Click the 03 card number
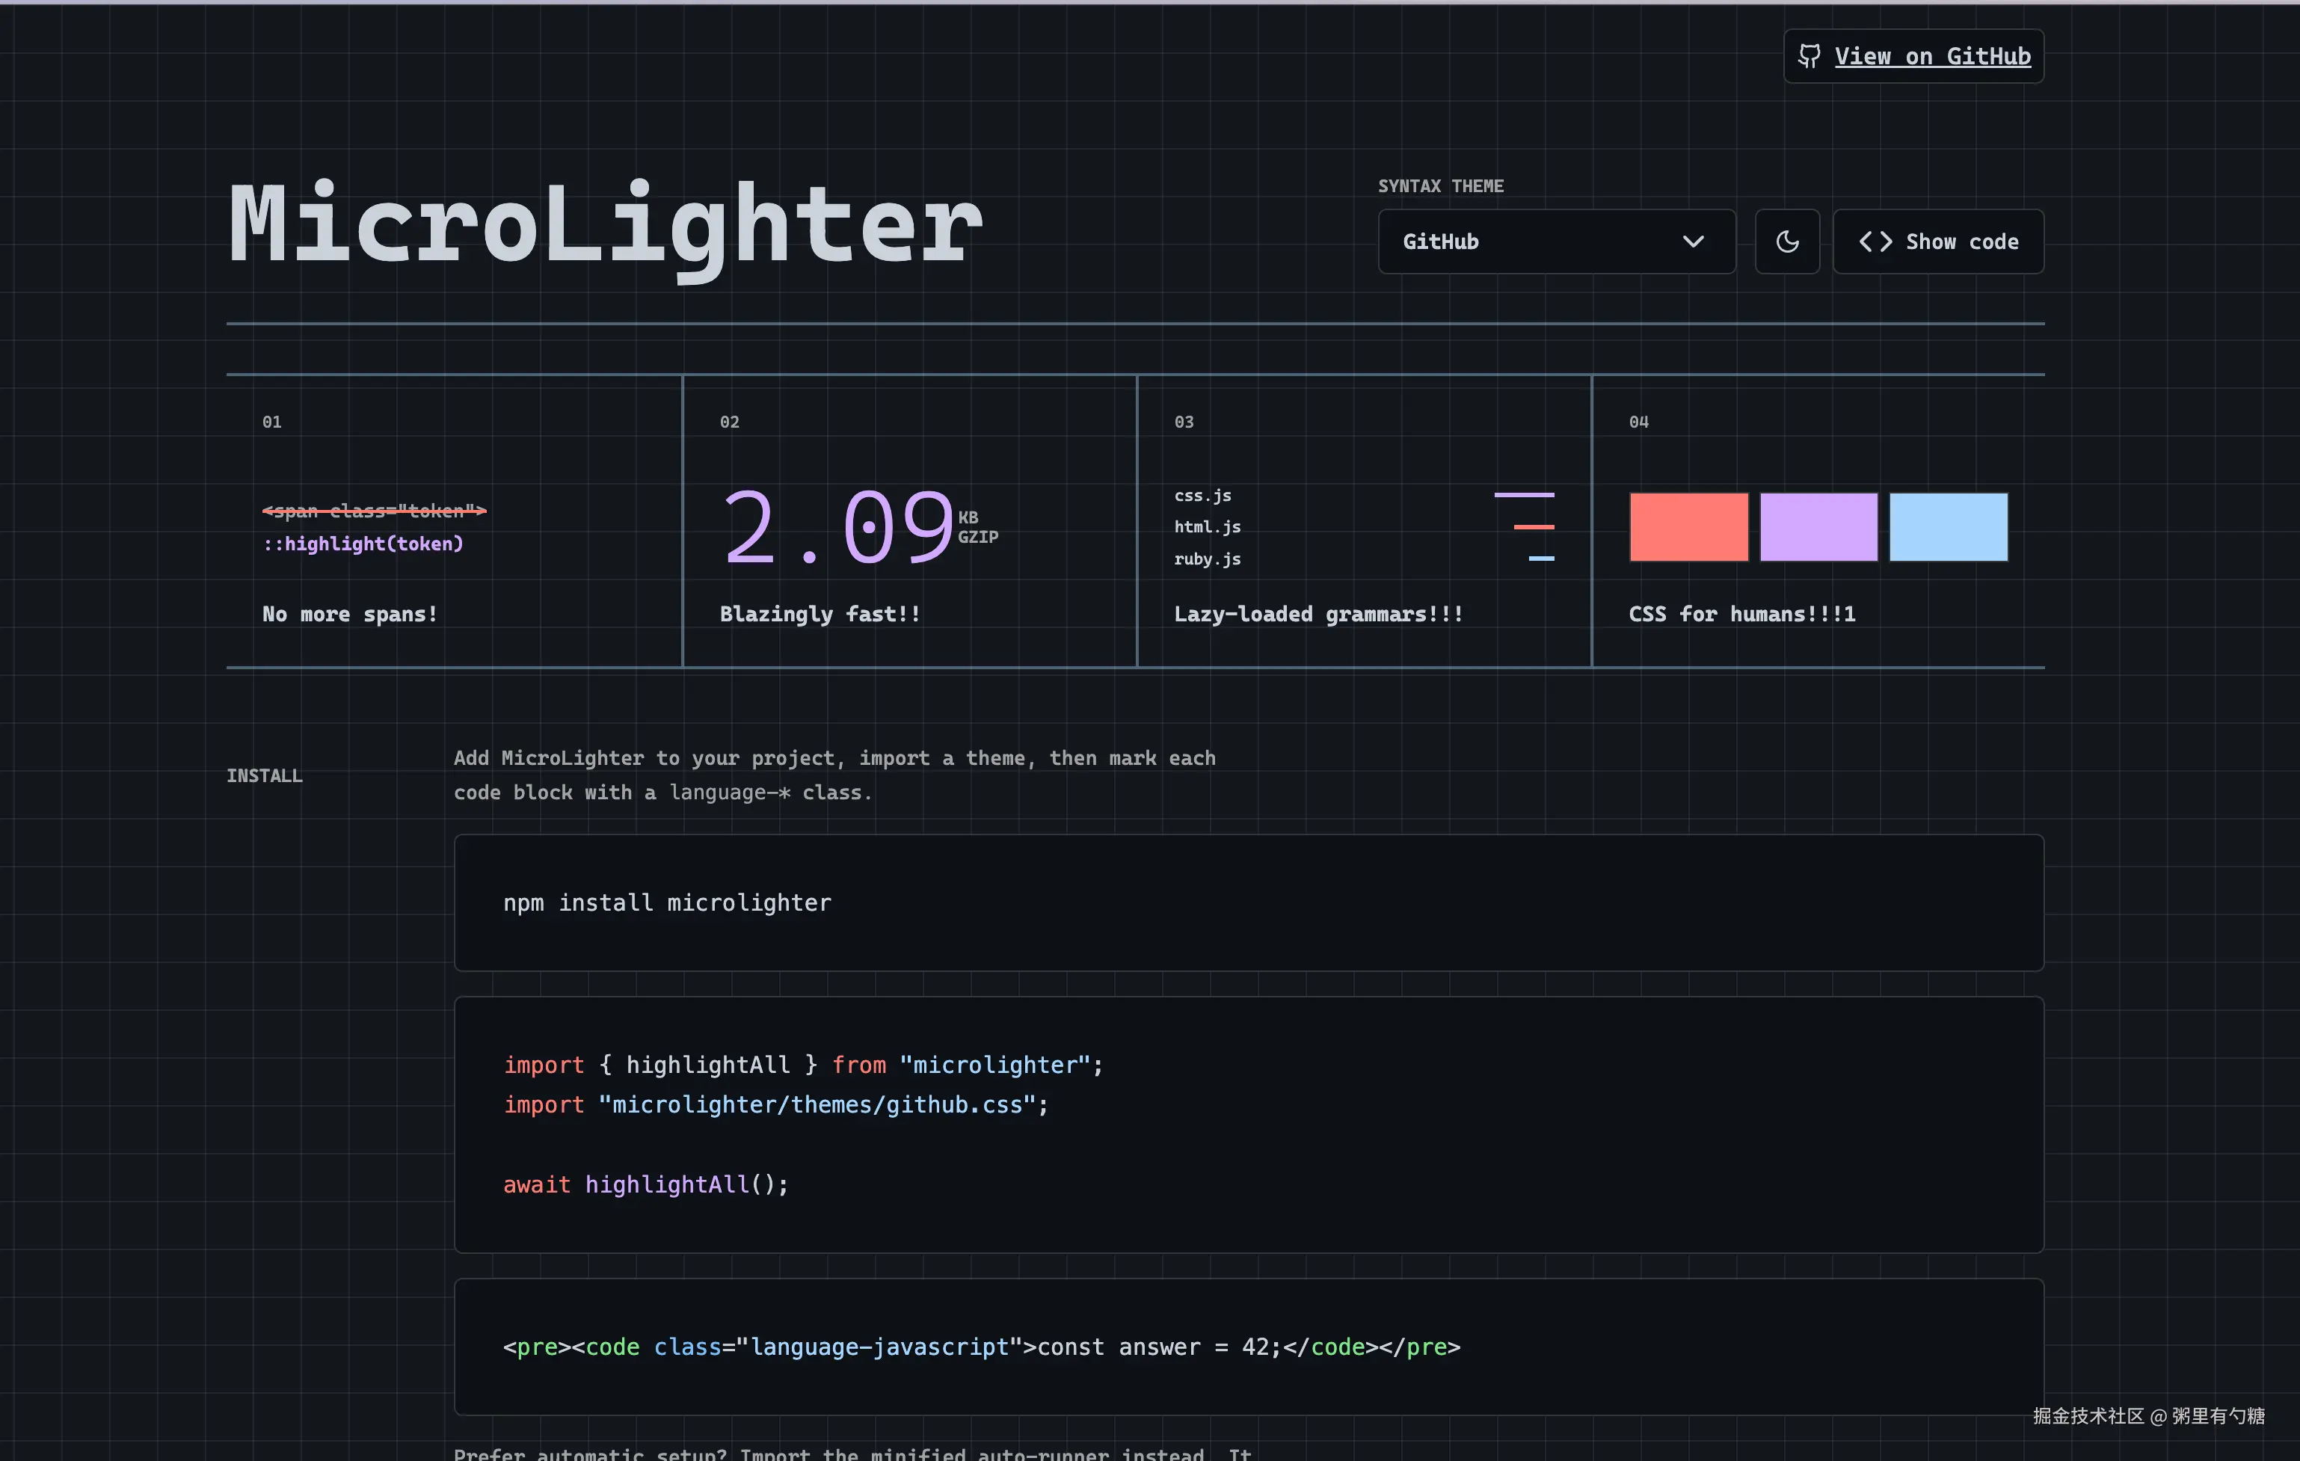Image resolution: width=2300 pixels, height=1461 pixels. (1184, 422)
